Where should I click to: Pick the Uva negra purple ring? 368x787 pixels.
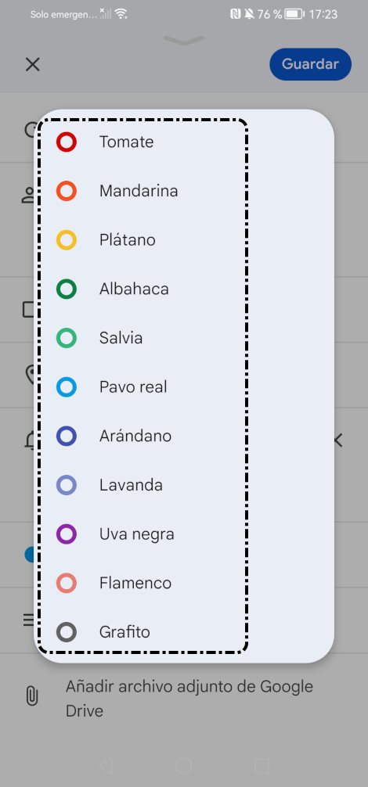coord(67,534)
